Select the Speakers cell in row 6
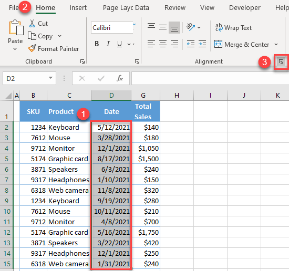The image size is (289, 271). tap(69, 169)
